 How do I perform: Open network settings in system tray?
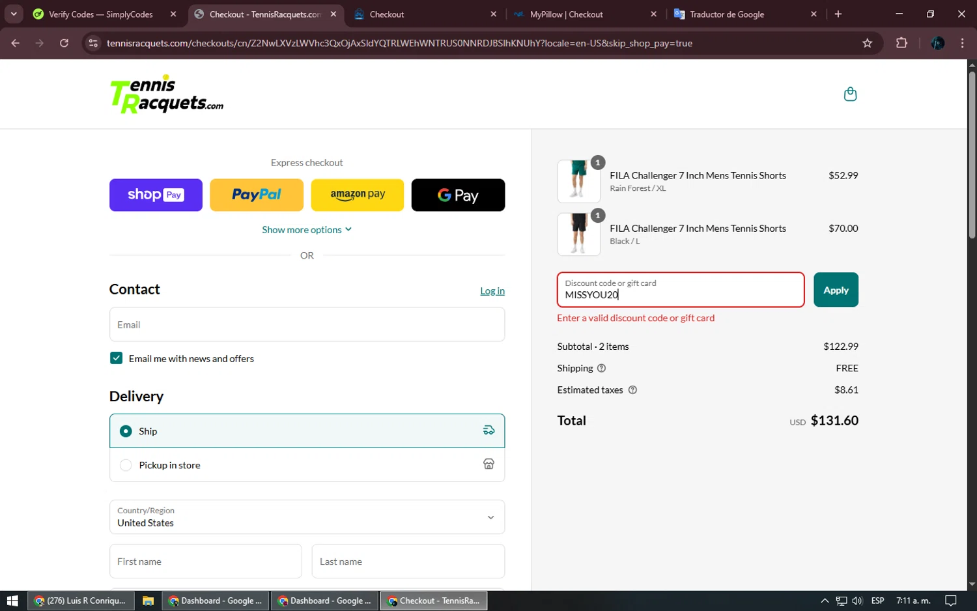coord(842,601)
